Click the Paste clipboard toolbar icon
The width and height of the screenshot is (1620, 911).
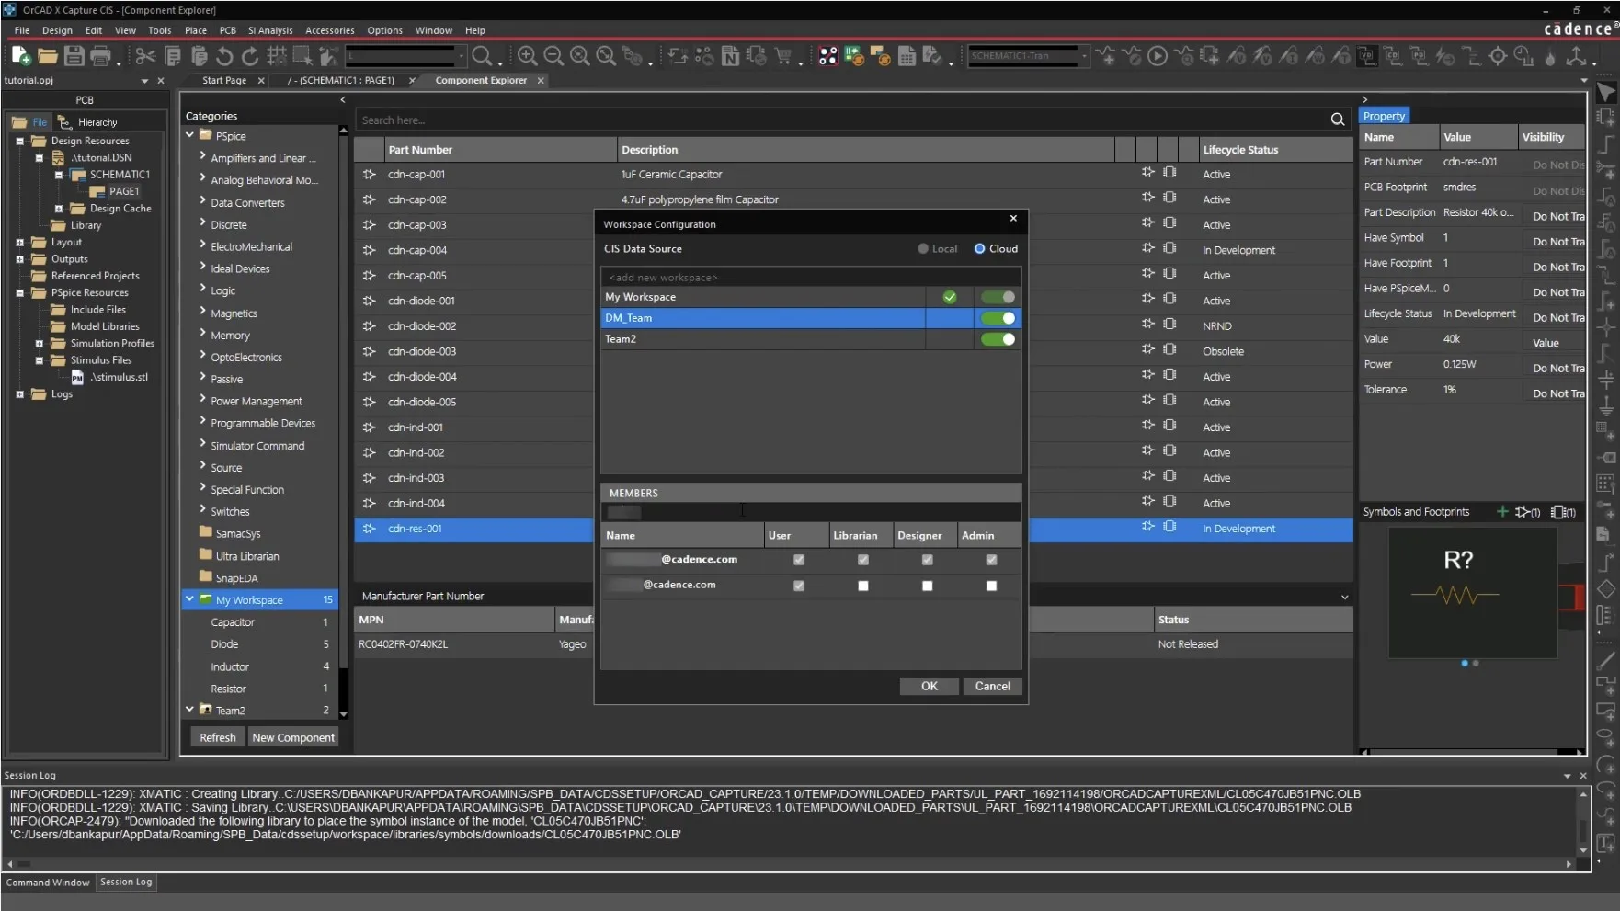point(199,56)
